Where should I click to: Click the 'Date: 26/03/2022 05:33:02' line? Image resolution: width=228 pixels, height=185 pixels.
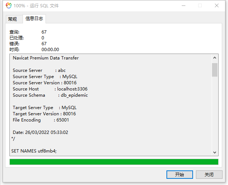40,132
